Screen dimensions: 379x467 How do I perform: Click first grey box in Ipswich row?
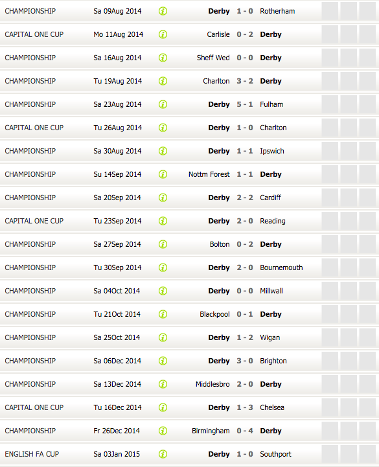[330, 151]
